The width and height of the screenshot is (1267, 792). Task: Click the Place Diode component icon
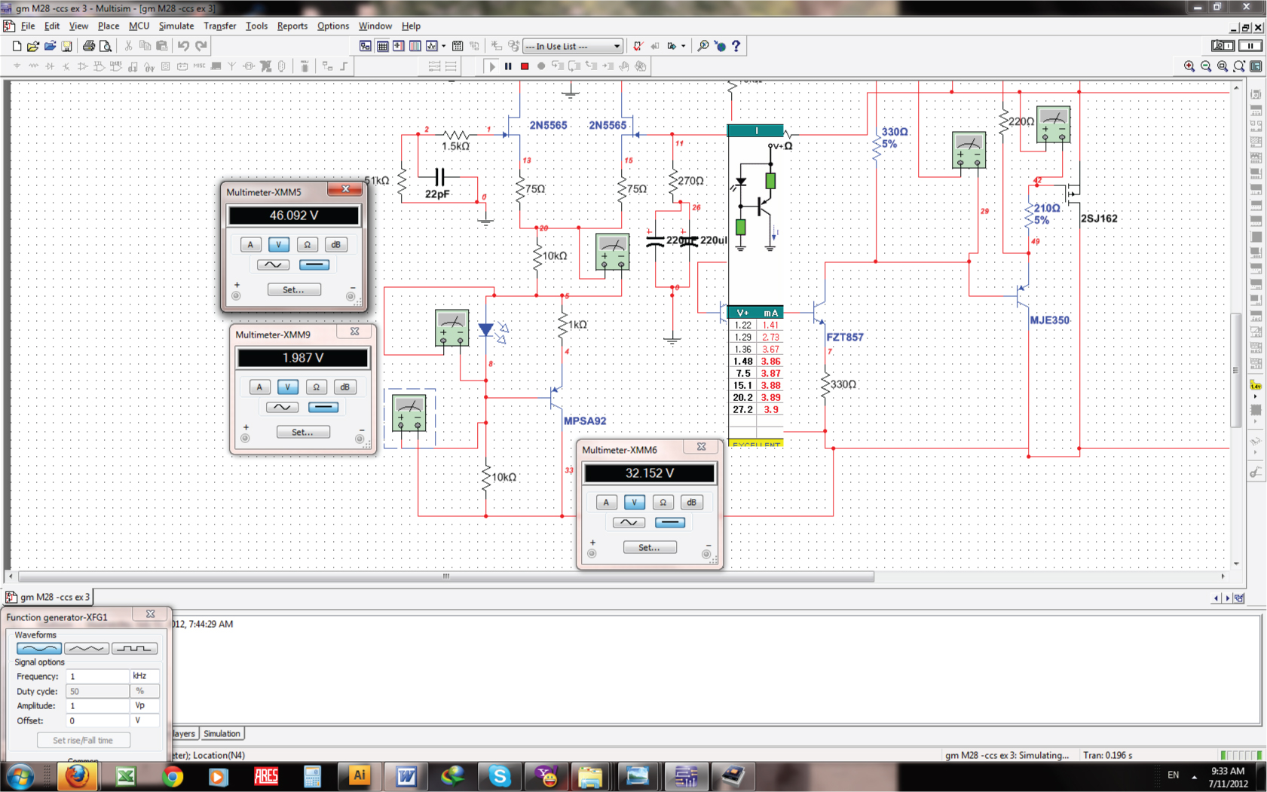click(50, 66)
